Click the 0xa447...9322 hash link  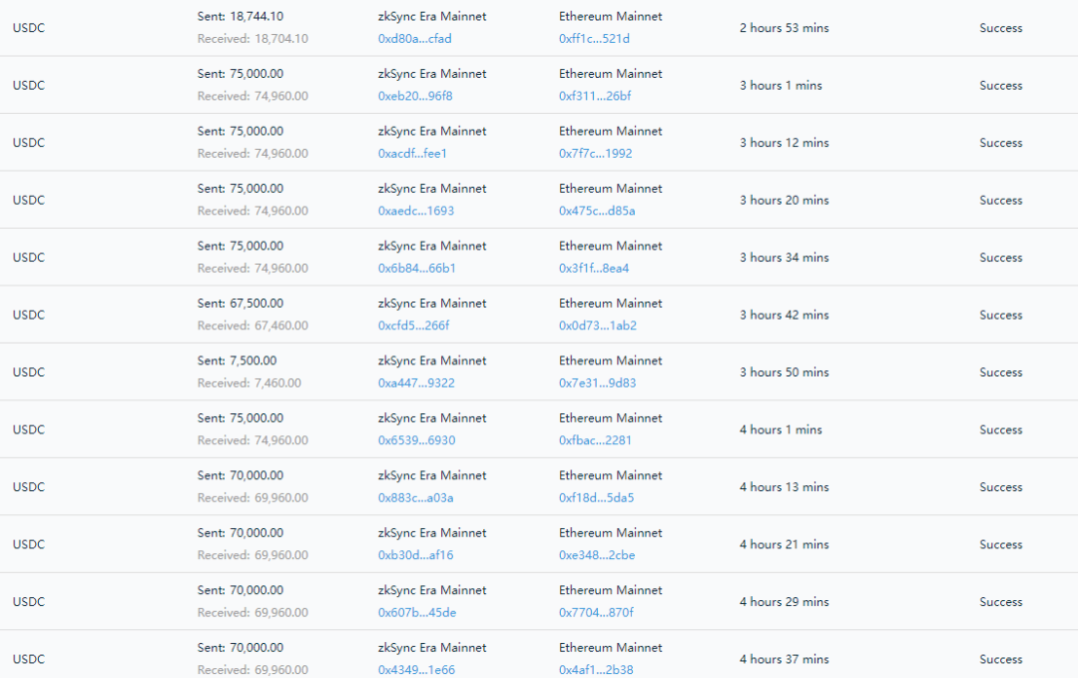pos(416,383)
